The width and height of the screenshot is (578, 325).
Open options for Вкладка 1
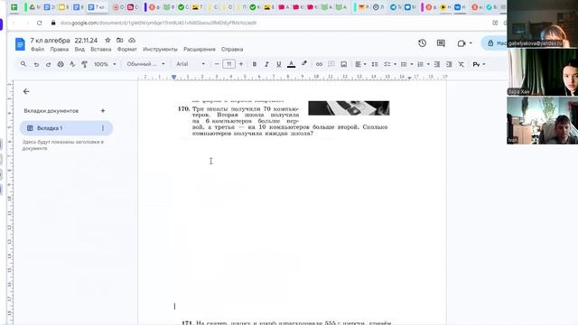103,128
